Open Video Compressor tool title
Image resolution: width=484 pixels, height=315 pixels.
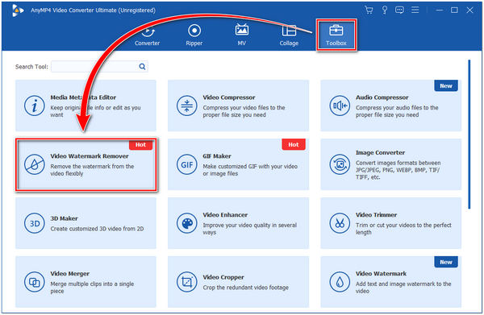point(229,97)
